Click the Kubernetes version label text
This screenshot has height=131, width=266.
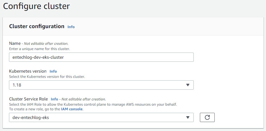click(28, 71)
